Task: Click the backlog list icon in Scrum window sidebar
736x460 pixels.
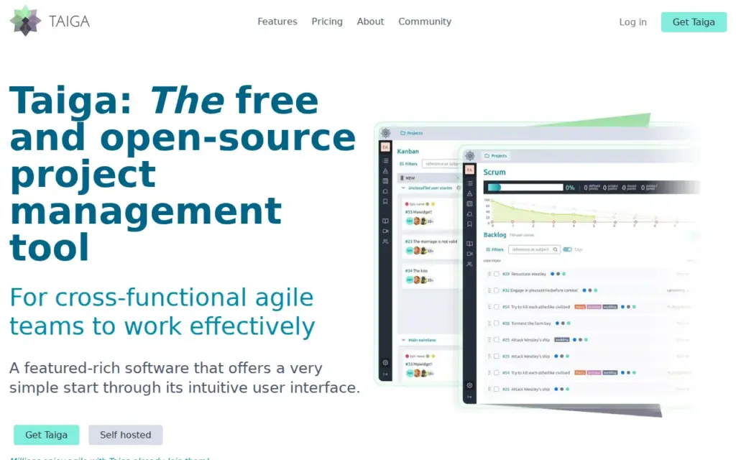Action: click(x=469, y=183)
